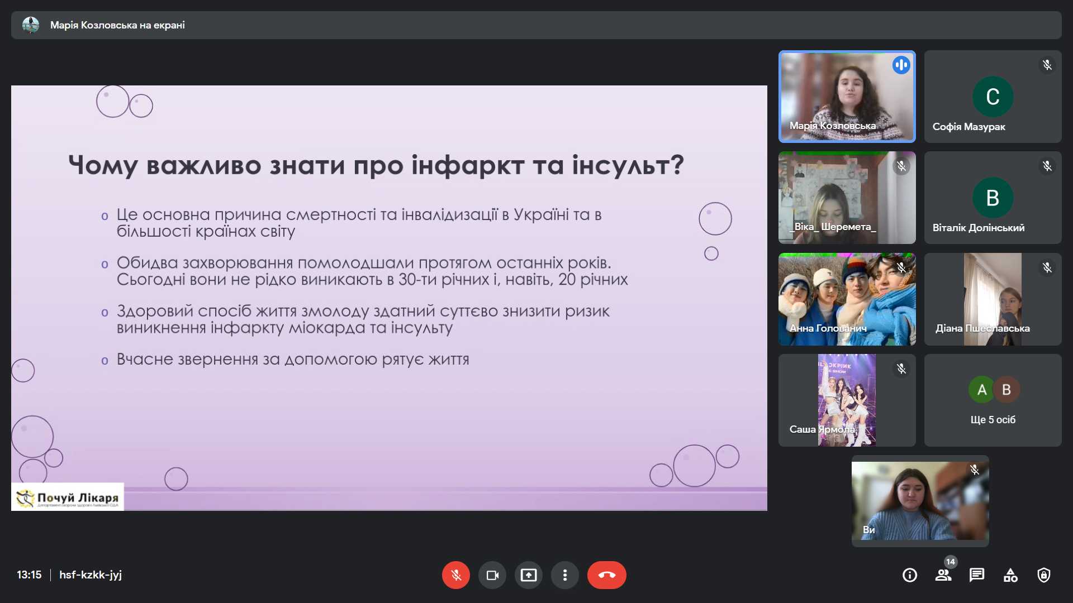Show the participants list
The width and height of the screenshot is (1073, 603).
coord(943,575)
